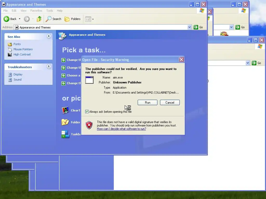Viewport: 266px width, 199px height.
Task: Open the Sound troubleshooter
Action: (17, 80)
